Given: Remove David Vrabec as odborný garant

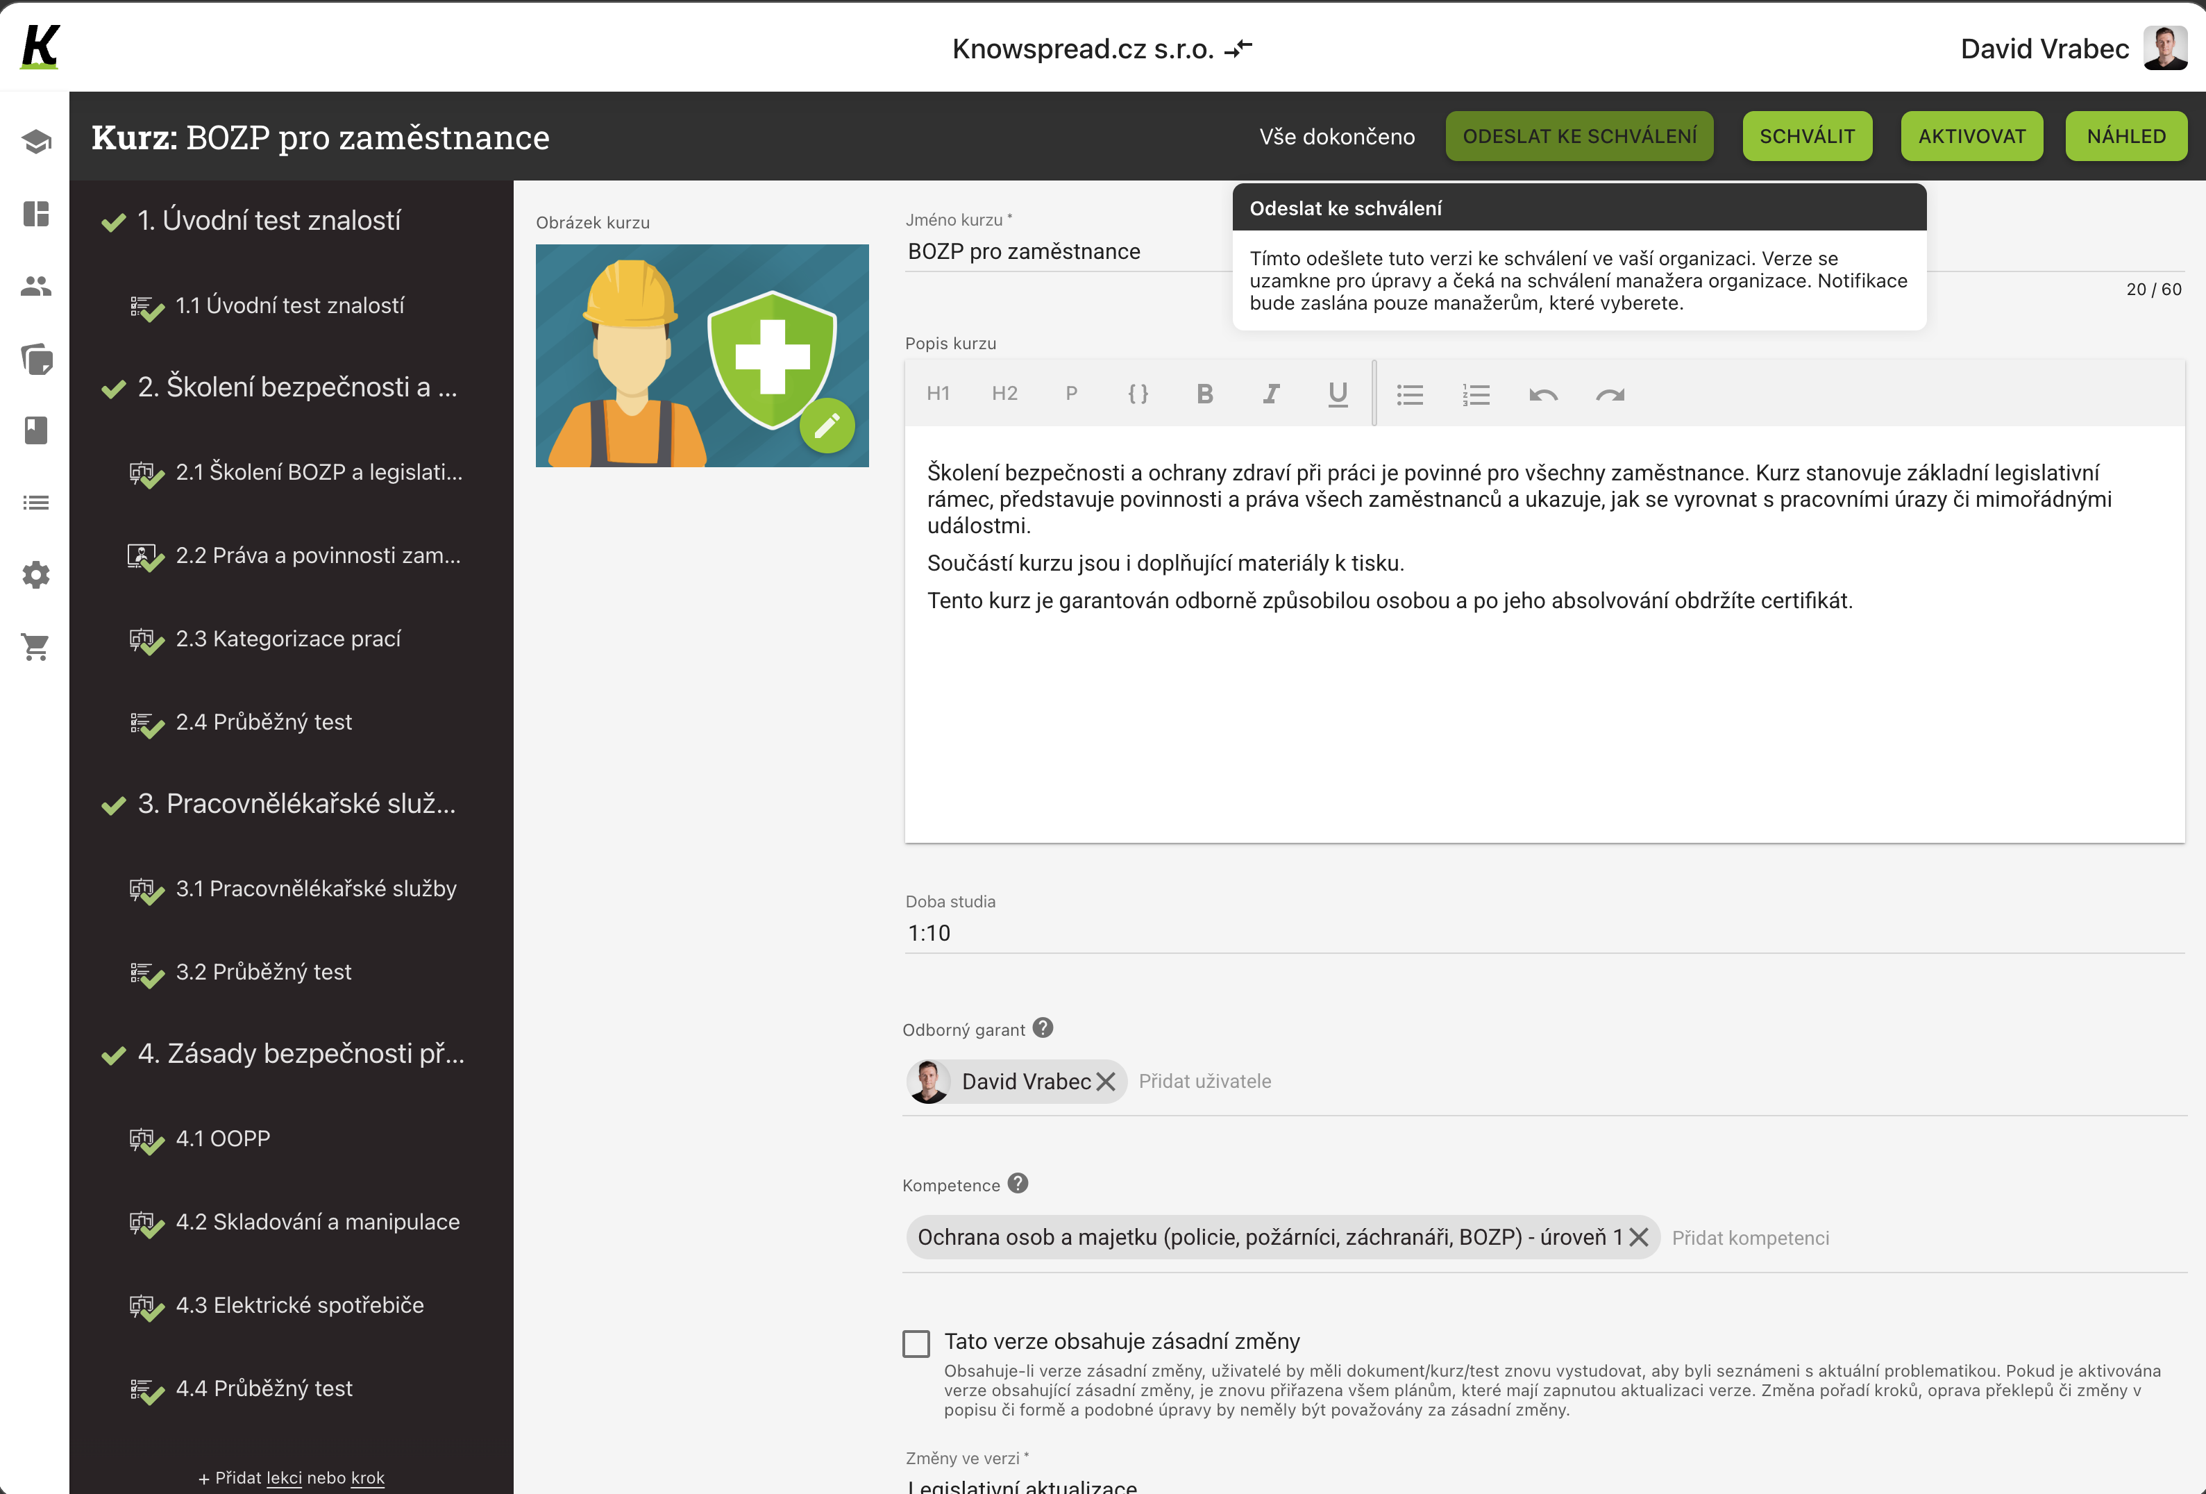Looking at the screenshot, I should 1106,1081.
